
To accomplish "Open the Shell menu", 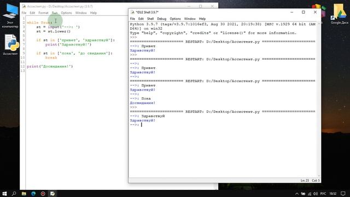I will [x=150, y=19].
